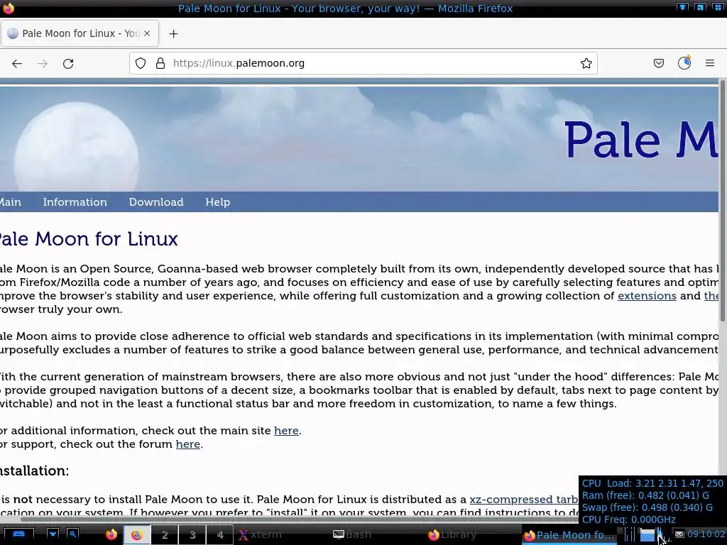Click the blue folder tray icon

(647, 535)
